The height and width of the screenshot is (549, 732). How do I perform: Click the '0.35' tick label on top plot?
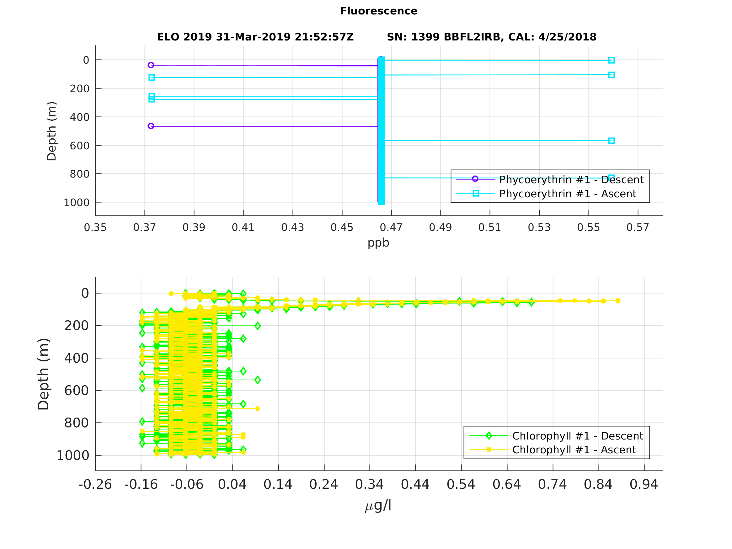tap(95, 228)
